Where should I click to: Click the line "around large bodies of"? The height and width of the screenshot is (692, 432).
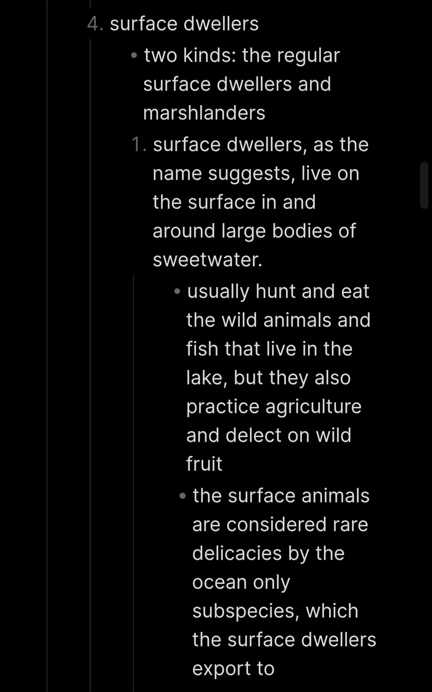pos(254,231)
